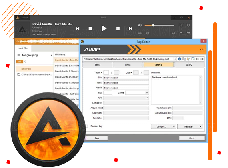
Task: Toggle repeat playback mode
Action: [x=181, y=33]
